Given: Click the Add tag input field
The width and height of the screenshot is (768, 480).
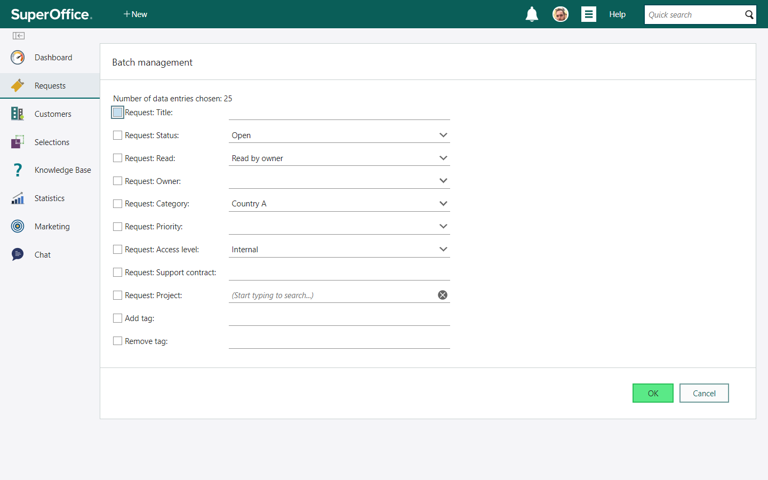Looking at the screenshot, I should coord(339,318).
